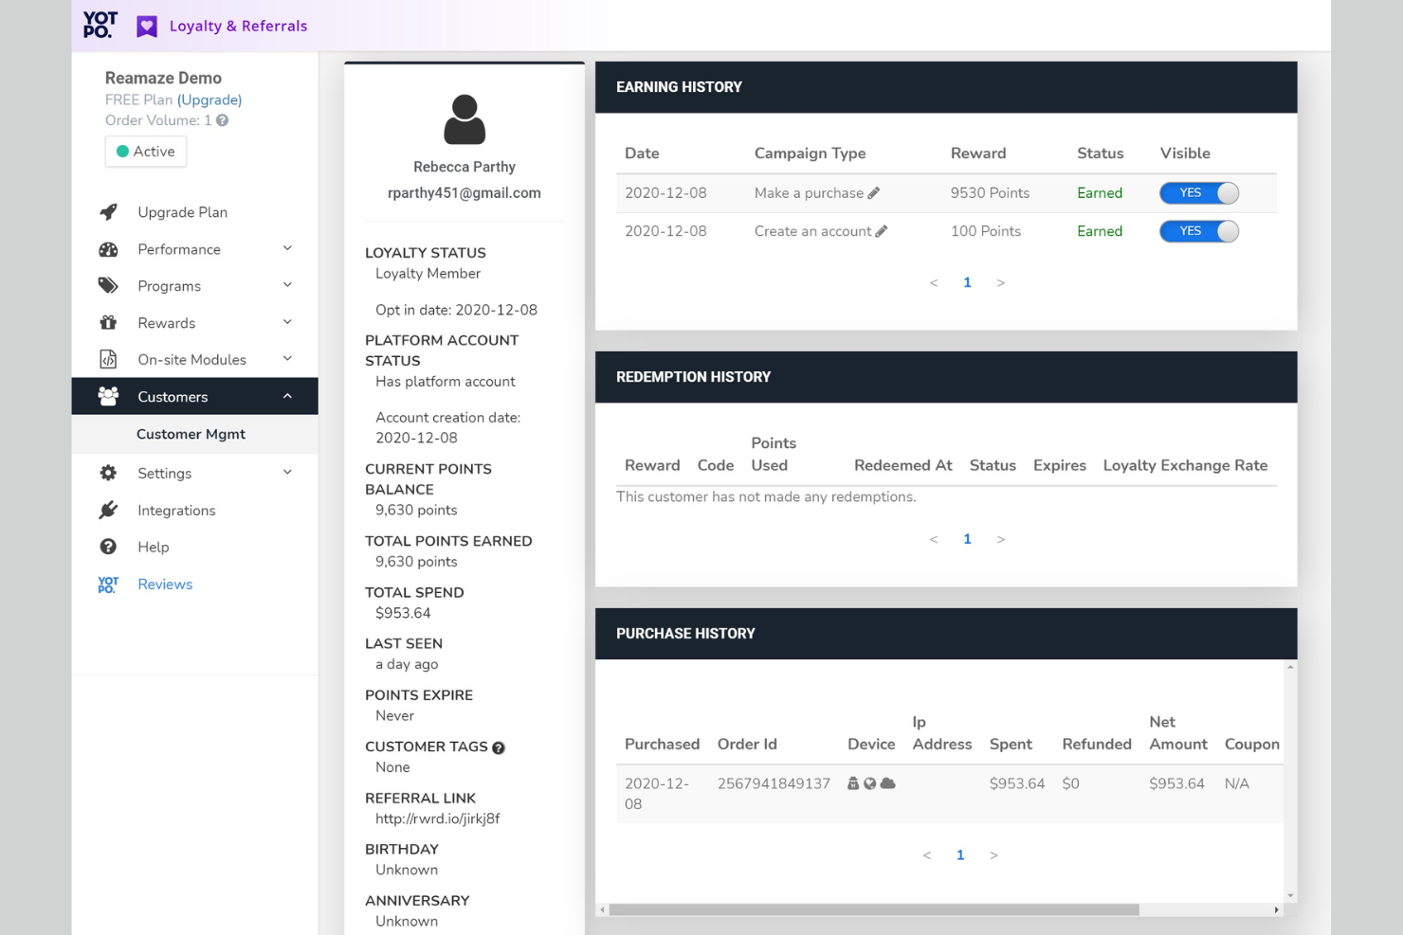Viewport: 1403px width, 935px height.
Task: Click the On-site Modules code icon
Action: 108,360
